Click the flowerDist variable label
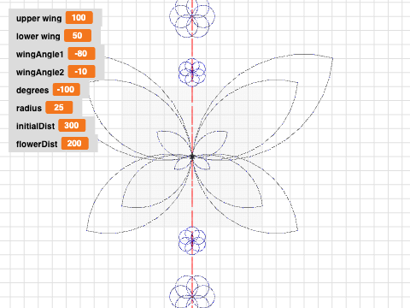 pyautogui.click(x=37, y=144)
